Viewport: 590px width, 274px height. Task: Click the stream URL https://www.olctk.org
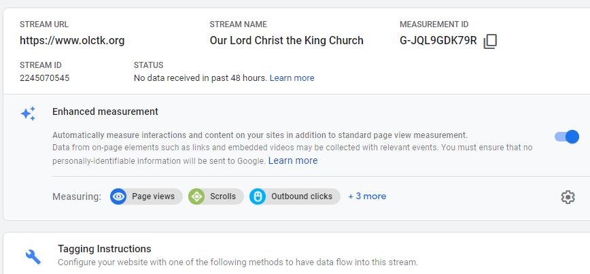[72, 41]
